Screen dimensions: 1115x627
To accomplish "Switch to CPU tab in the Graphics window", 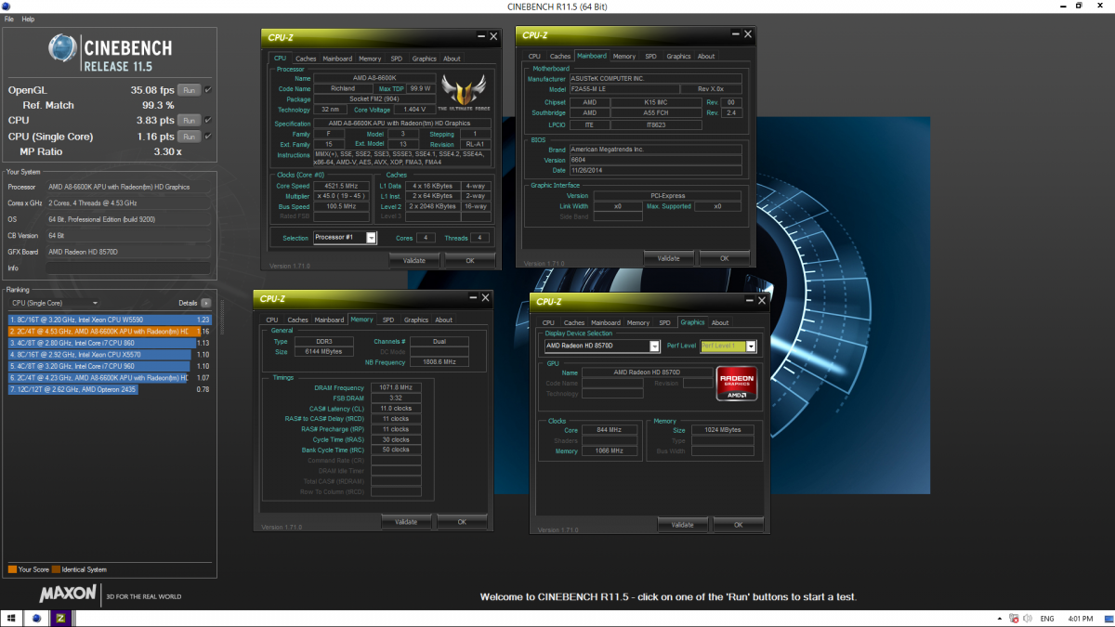I will point(548,323).
